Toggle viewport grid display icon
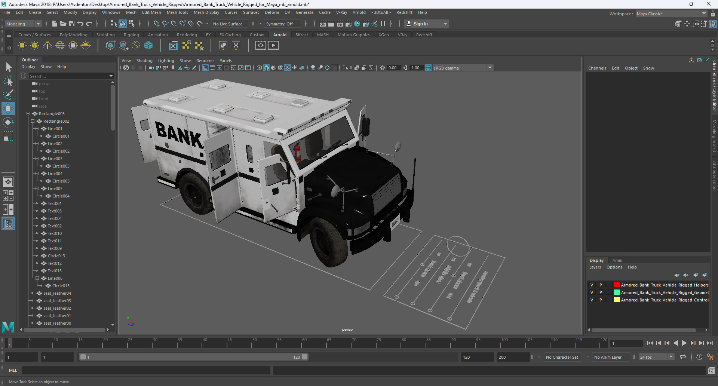 [205, 68]
